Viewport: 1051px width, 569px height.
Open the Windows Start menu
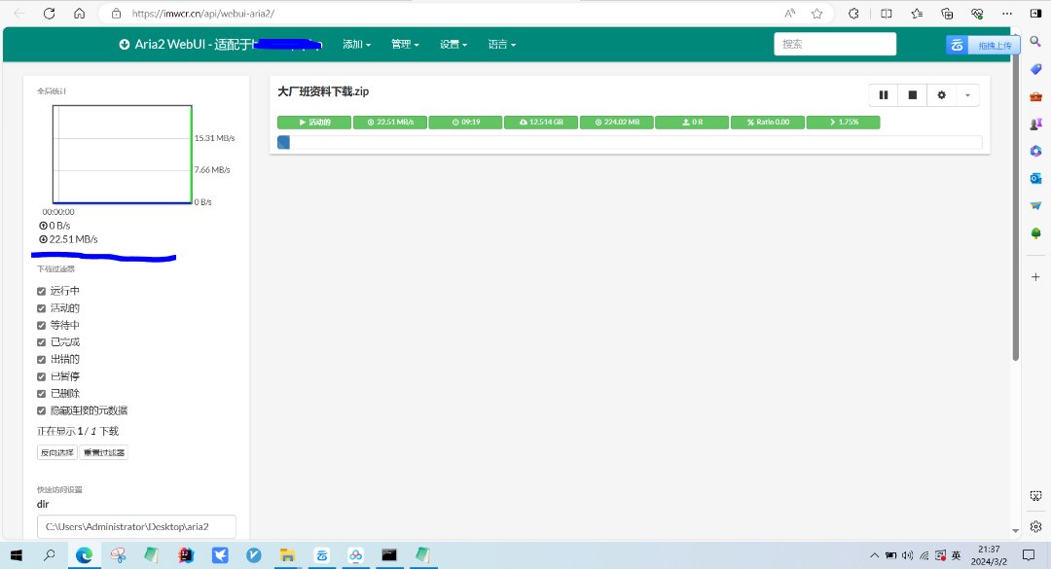tap(17, 554)
